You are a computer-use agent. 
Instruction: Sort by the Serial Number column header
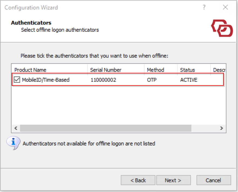106,70
